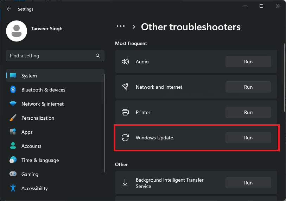Click the main content scrollbar
This screenshot has width=286, height=201.
click(x=284, y=77)
